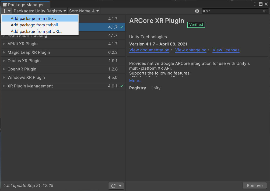Image resolution: width=270 pixels, height=191 pixels.
Task: Maximize the Package Manager window
Action: [x=261, y=4]
